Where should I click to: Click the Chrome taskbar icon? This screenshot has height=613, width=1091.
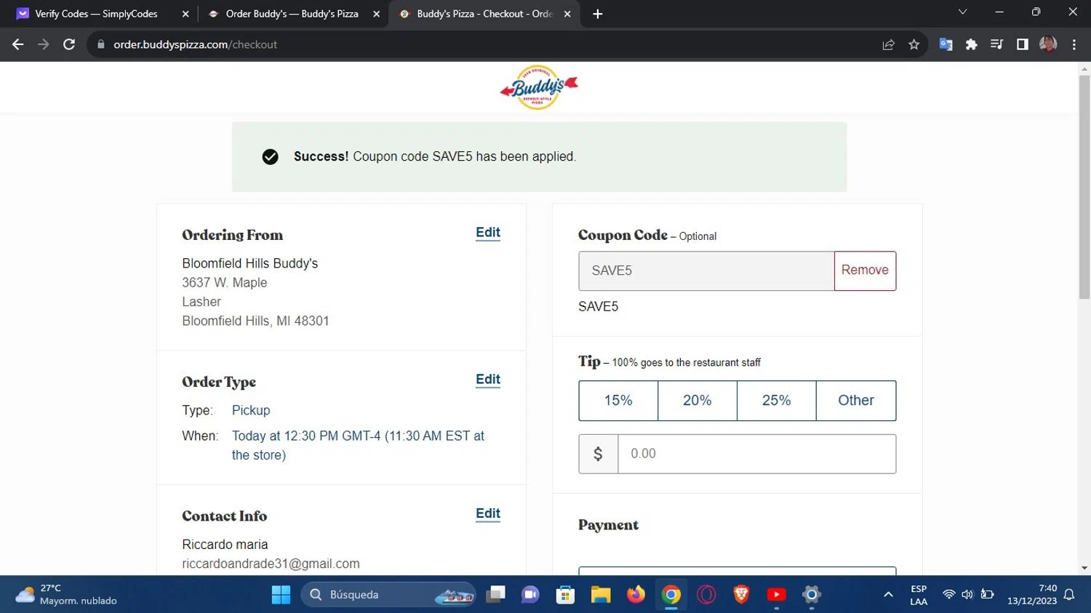pyautogui.click(x=671, y=595)
